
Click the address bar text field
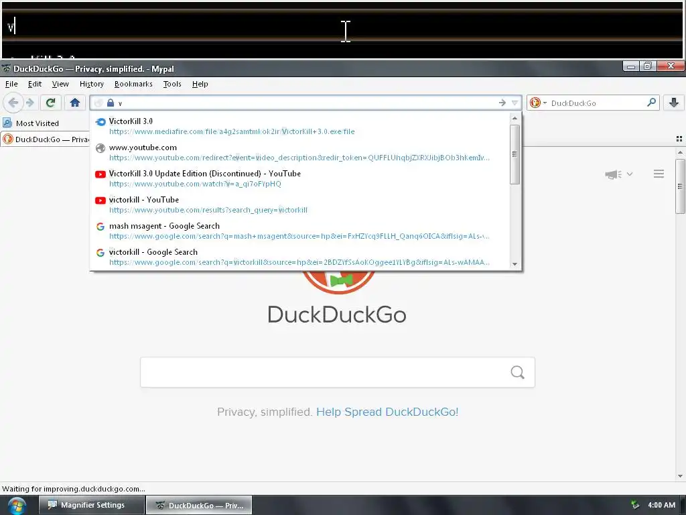click(x=306, y=103)
